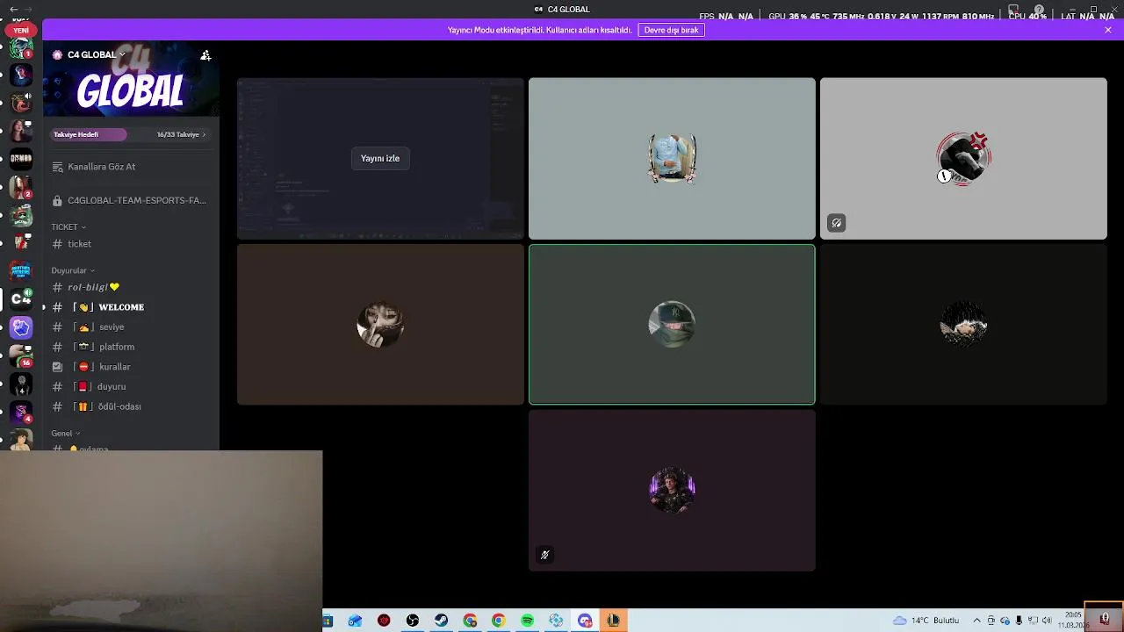
Task: Collapse the Genel category
Action: coord(66,433)
